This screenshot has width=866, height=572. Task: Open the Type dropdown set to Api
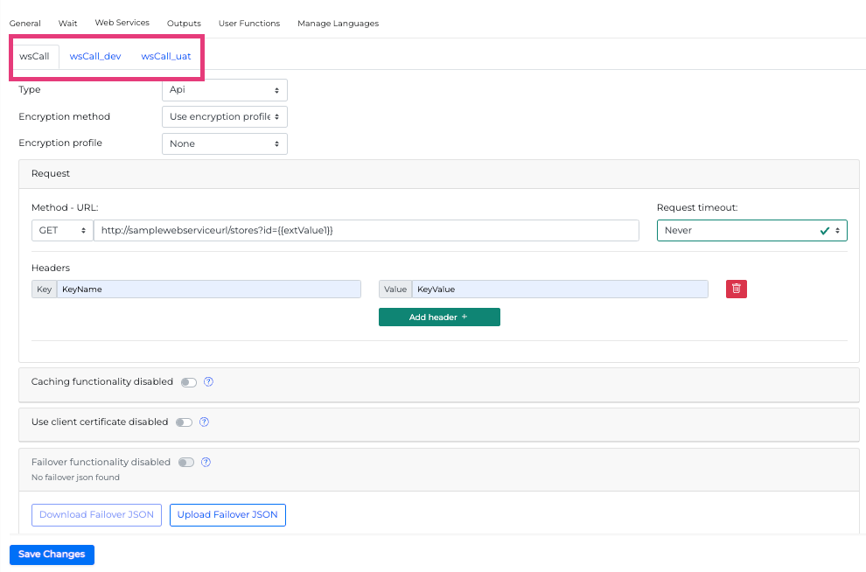[x=224, y=90]
